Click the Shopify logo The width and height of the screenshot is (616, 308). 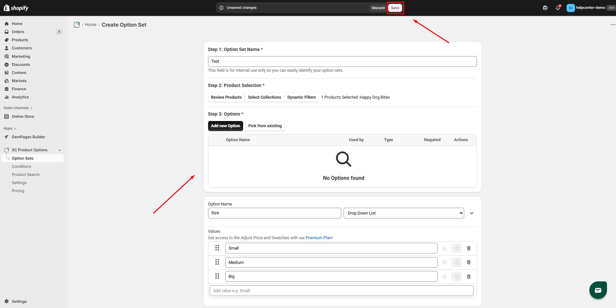point(16,7)
